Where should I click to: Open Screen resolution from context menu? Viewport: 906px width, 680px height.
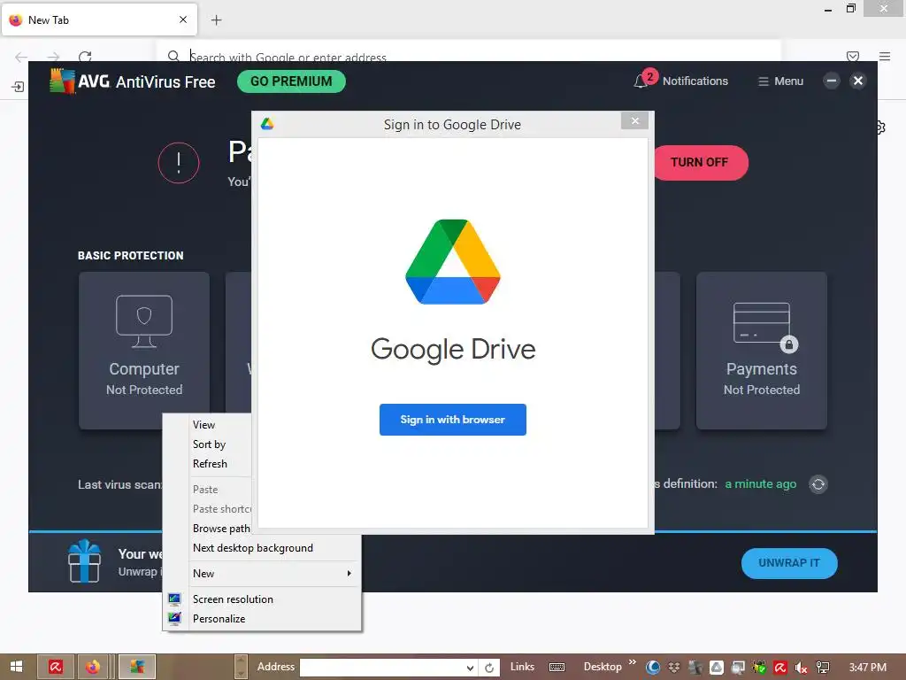pos(233,599)
